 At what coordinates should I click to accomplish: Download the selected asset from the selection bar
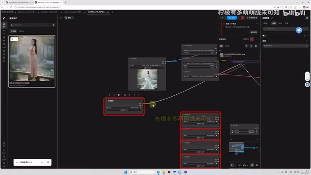[42, 162]
